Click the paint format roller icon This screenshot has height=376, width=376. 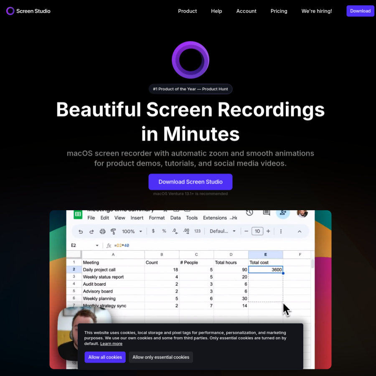click(113, 231)
